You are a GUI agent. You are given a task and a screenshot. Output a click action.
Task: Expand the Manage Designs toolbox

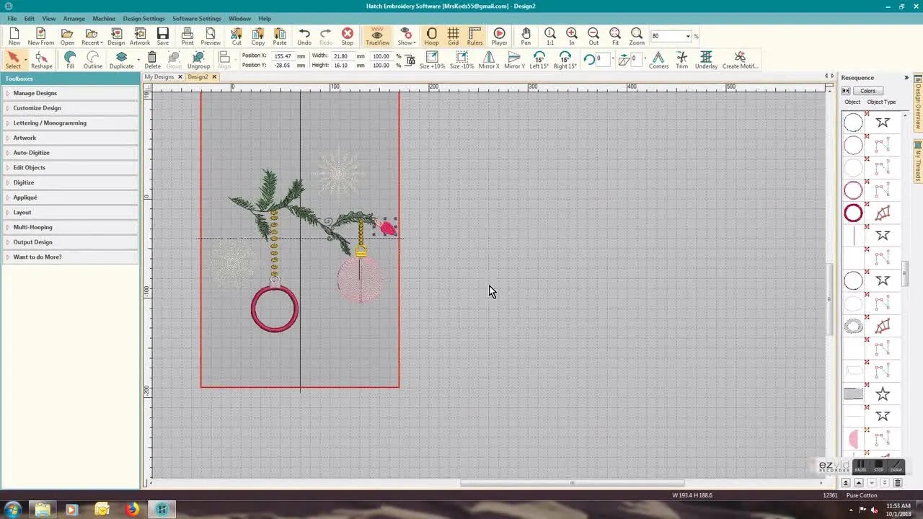[x=71, y=93]
